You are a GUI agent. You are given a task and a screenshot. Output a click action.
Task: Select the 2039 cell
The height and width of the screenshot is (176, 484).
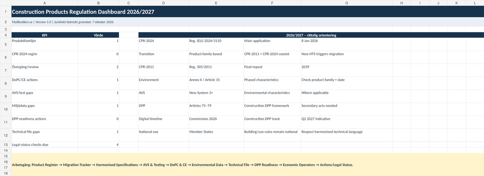[346, 70]
